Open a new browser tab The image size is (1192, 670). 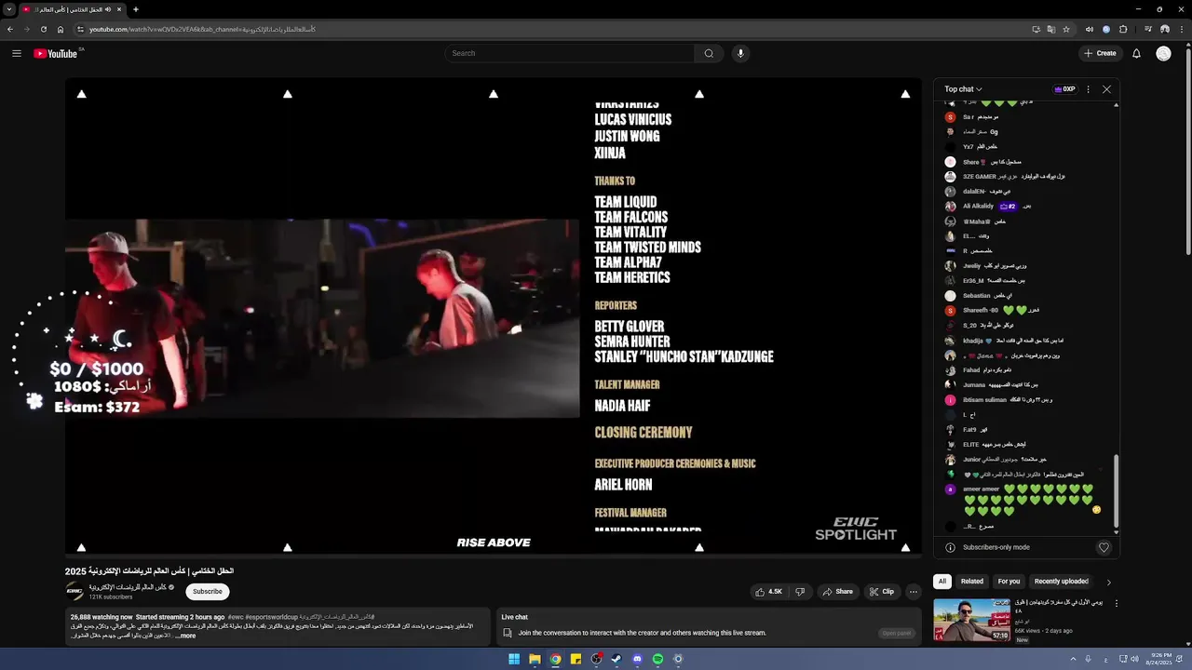pos(136,9)
